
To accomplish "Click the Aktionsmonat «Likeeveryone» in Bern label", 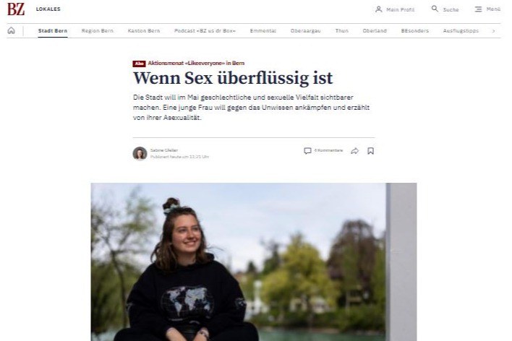I will pyautogui.click(x=196, y=63).
